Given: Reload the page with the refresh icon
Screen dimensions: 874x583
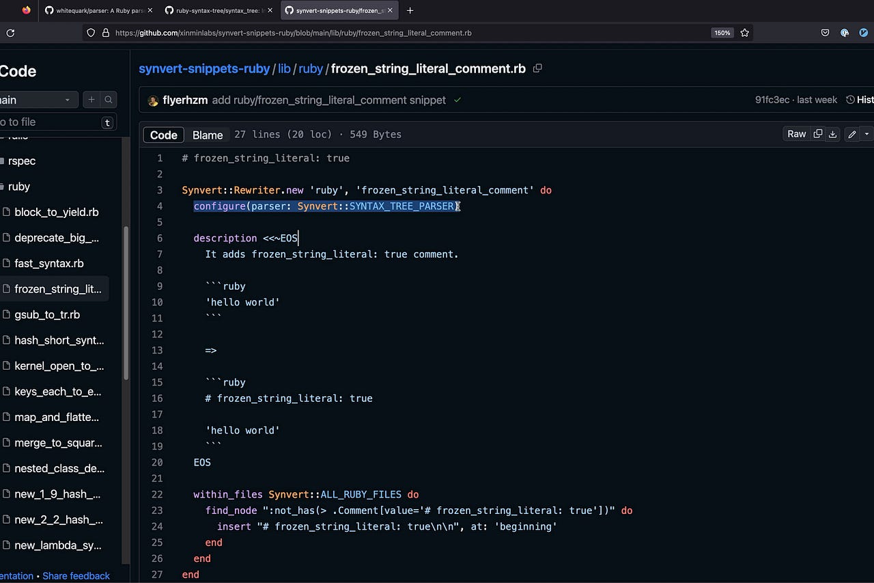Looking at the screenshot, I should tap(10, 32).
